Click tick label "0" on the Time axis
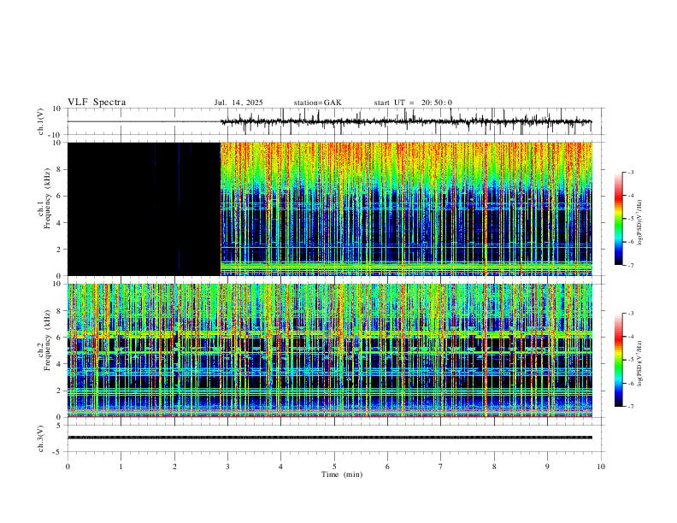The image size is (677, 523). coord(68,467)
